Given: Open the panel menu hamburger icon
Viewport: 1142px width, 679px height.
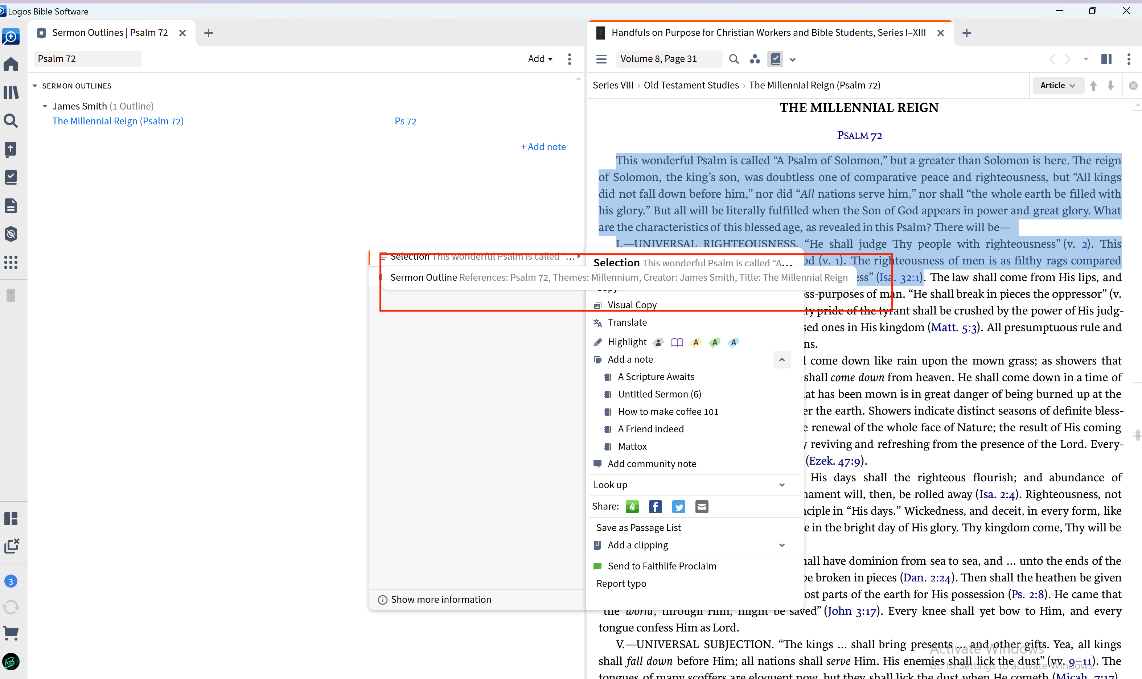Looking at the screenshot, I should pos(601,59).
